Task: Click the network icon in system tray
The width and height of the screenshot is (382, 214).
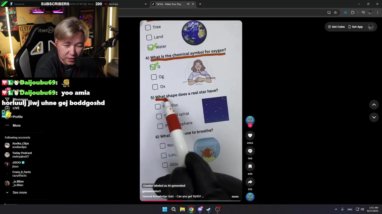Action: pos(357,209)
